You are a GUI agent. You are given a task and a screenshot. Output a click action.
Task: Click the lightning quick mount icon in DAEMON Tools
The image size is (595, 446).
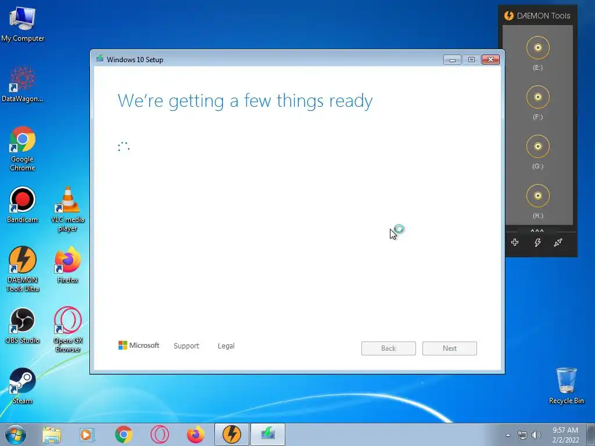point(537,242)
